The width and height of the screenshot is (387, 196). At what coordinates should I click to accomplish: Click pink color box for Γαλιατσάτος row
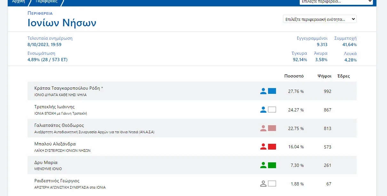(272, 128)
